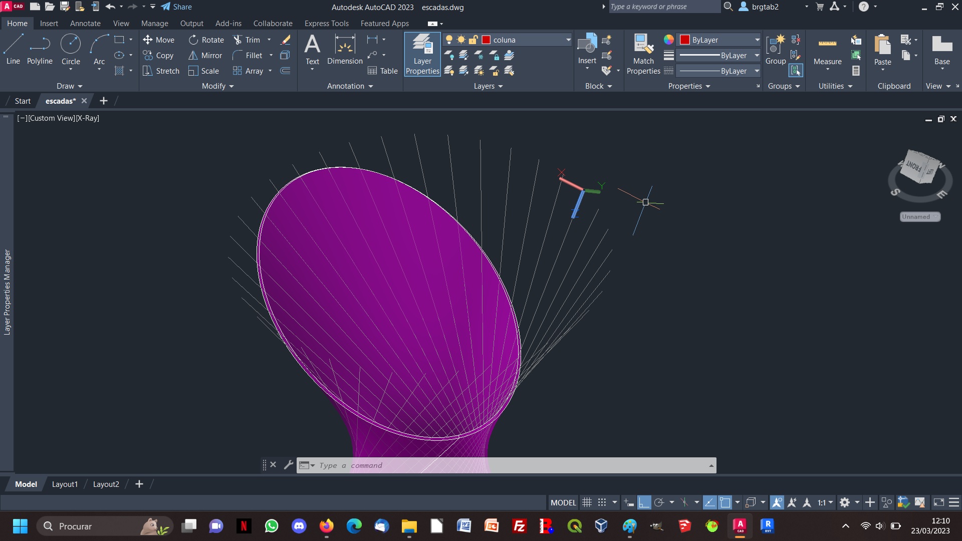Image resolution: width=962 pixels, height=541 pixels.
Task: Click the red object color swatch
Action: [x=684, y=40]
